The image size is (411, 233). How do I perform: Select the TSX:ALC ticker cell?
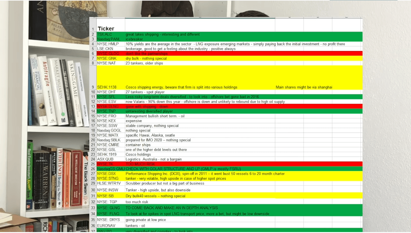[x=105, y=34]
